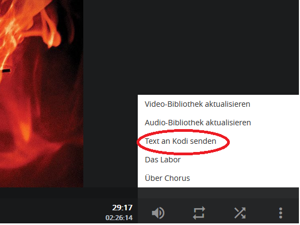Mute Kodi audio with the speaker button
The image size is (300, 225).
[x=158, y=213]
